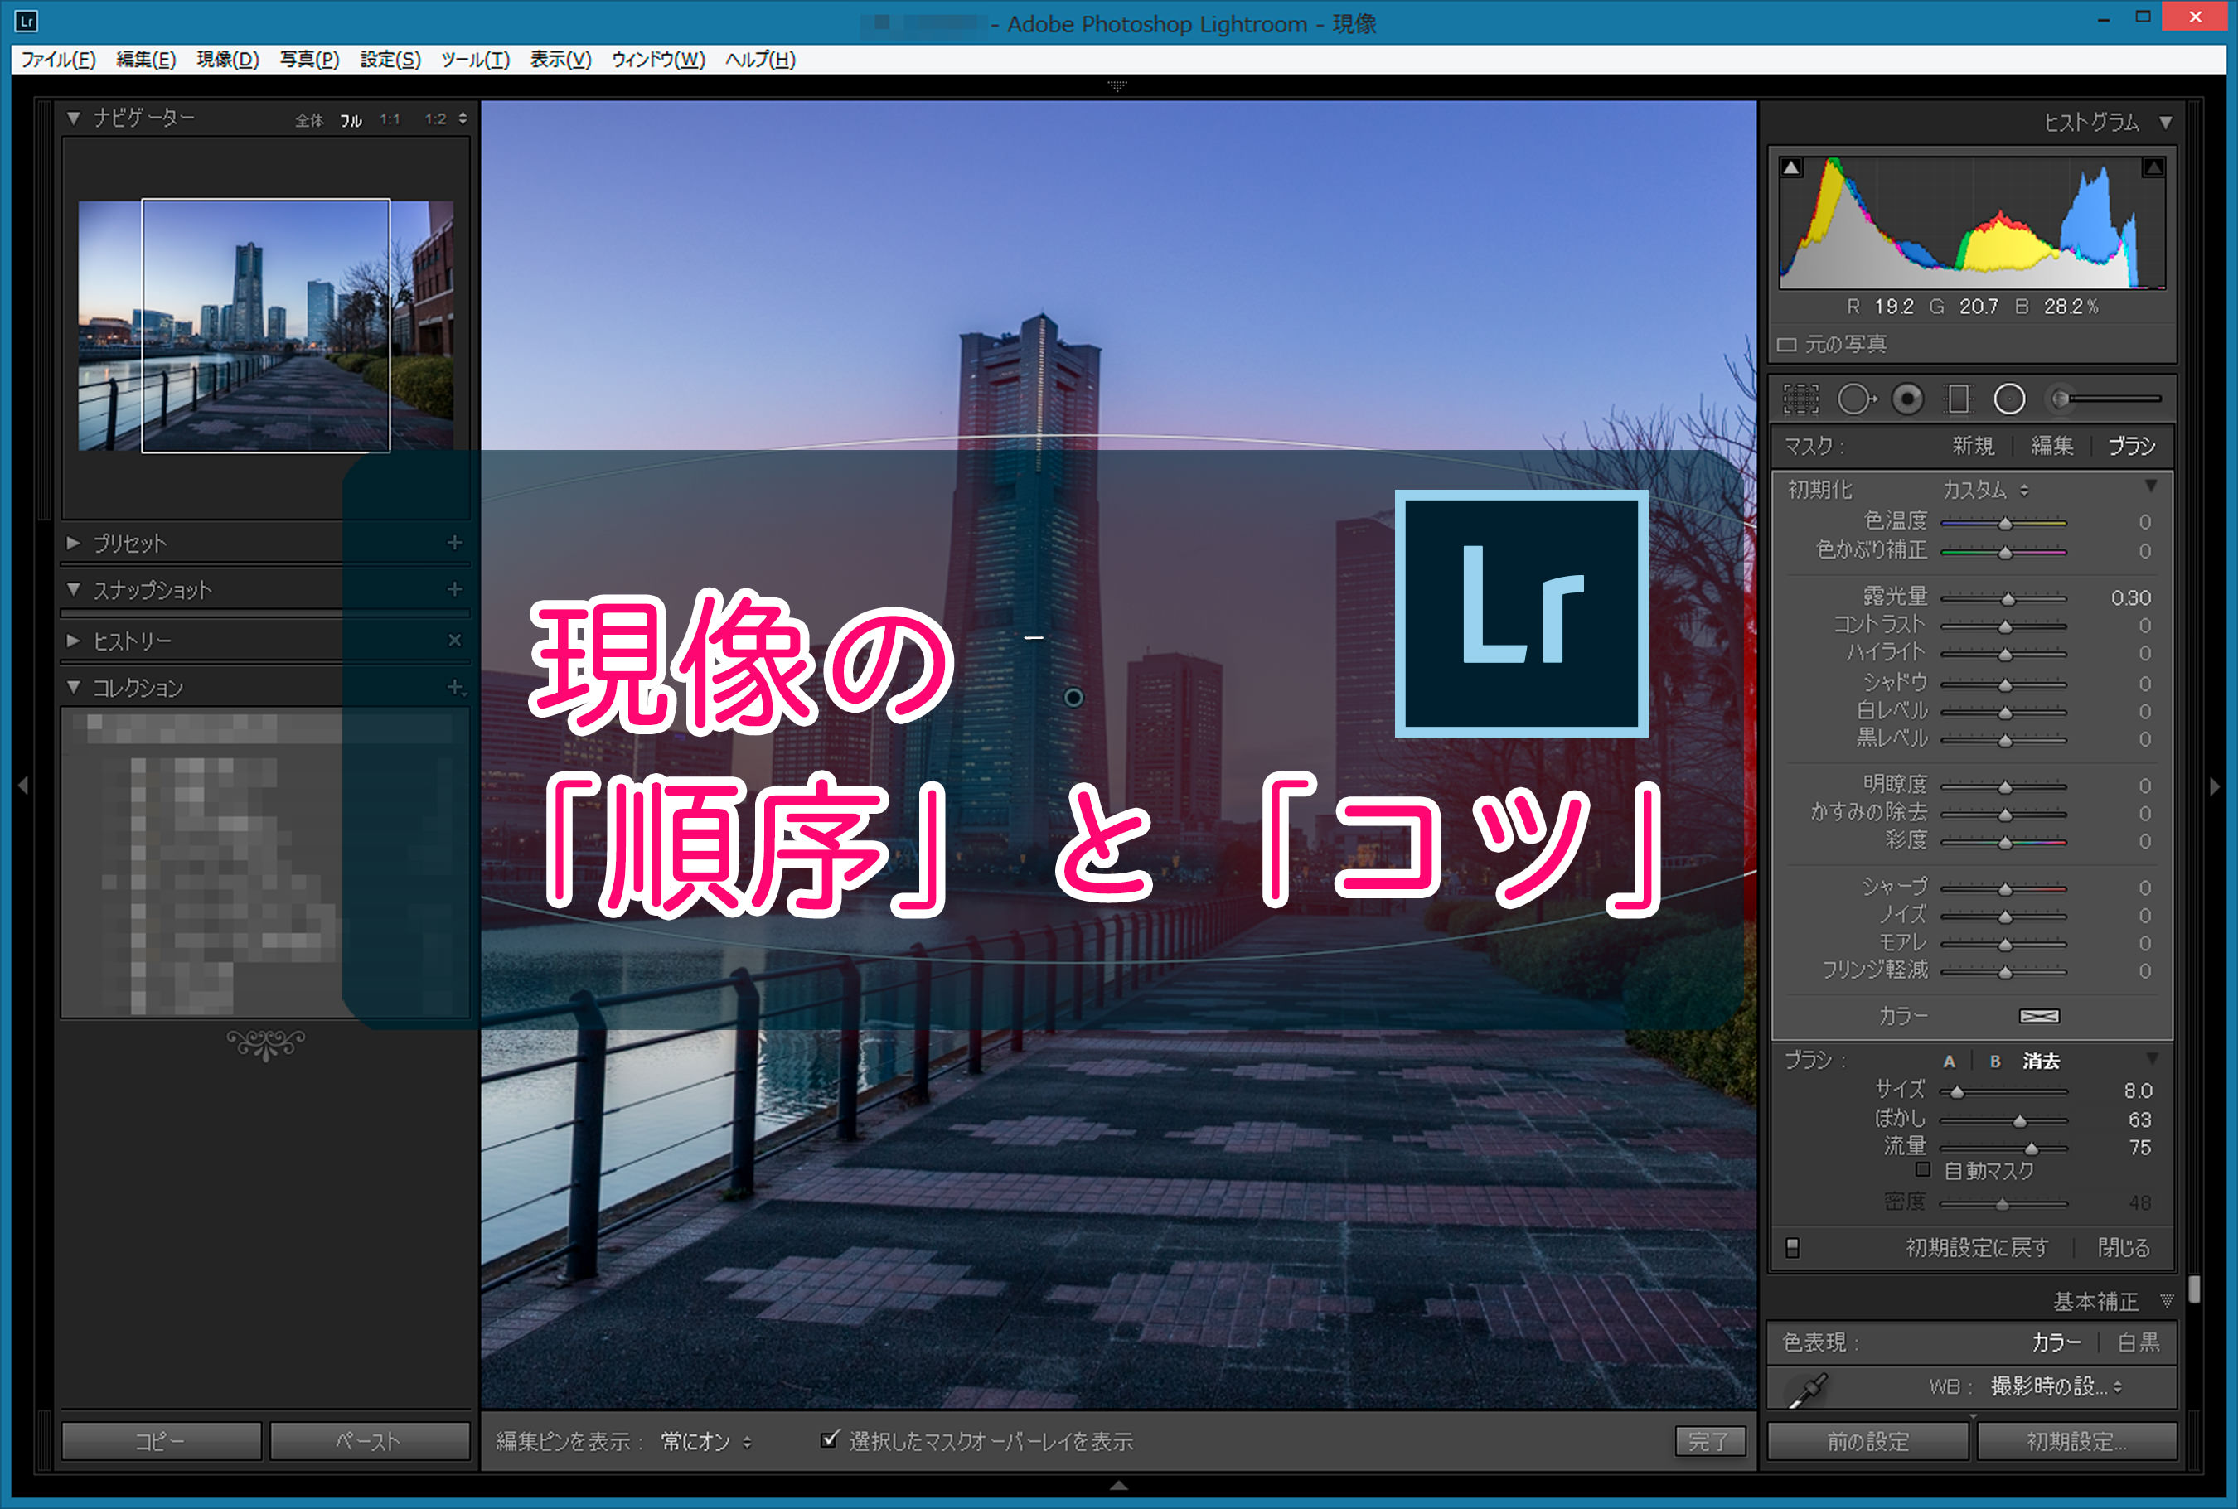
Task: Set color treatment to 白黒
Action: tap(2138, 1342)
